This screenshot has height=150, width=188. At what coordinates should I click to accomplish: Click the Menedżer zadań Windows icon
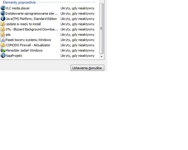[3, 50]
